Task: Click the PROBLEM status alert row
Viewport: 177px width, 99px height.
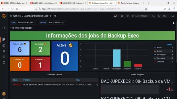Action: [54, 85]
